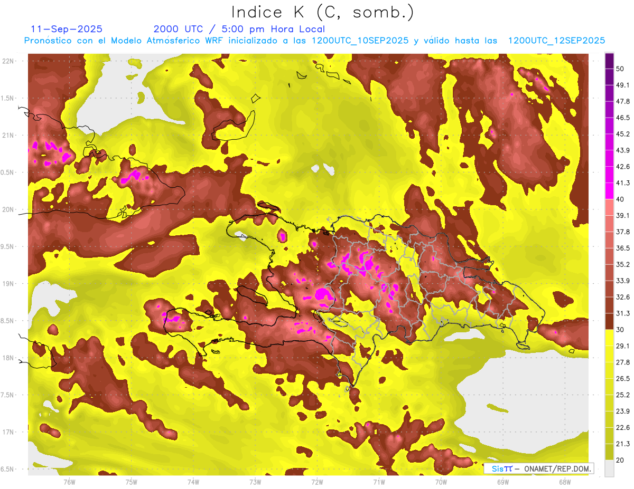Click the color bar value 27.8
This screenshot has width=634, height=489.
click(622, 362)
